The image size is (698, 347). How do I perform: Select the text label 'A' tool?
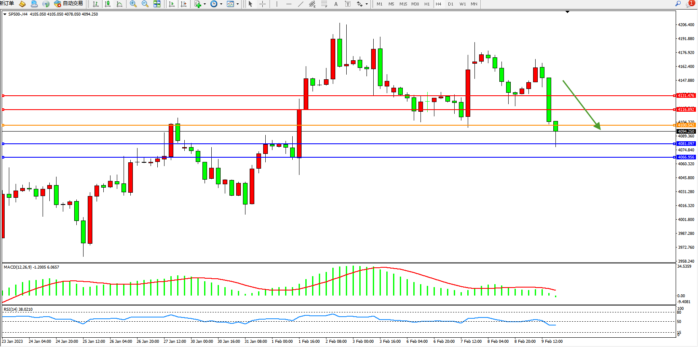click(336, 4)
